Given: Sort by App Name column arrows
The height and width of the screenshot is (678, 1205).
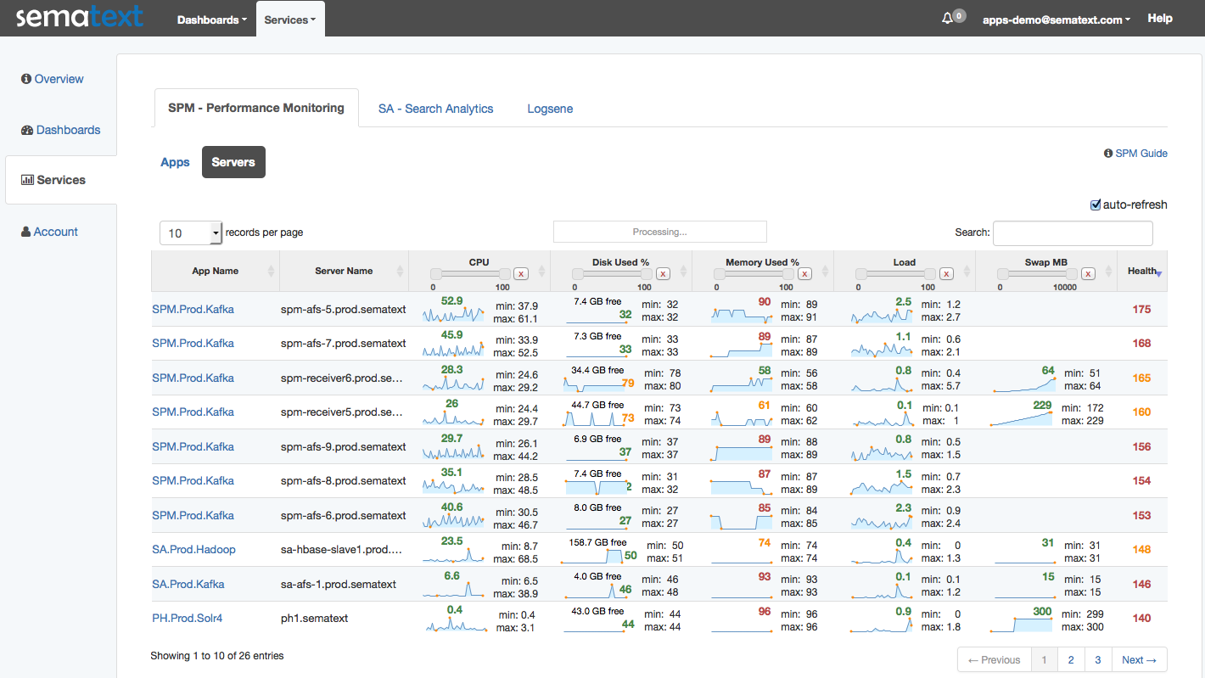Looking at the screenshot, I should (x=272, y=272).
